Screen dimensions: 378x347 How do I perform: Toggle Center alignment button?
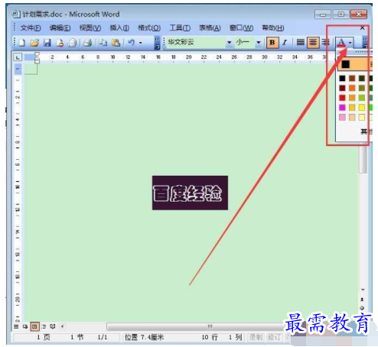313,43
